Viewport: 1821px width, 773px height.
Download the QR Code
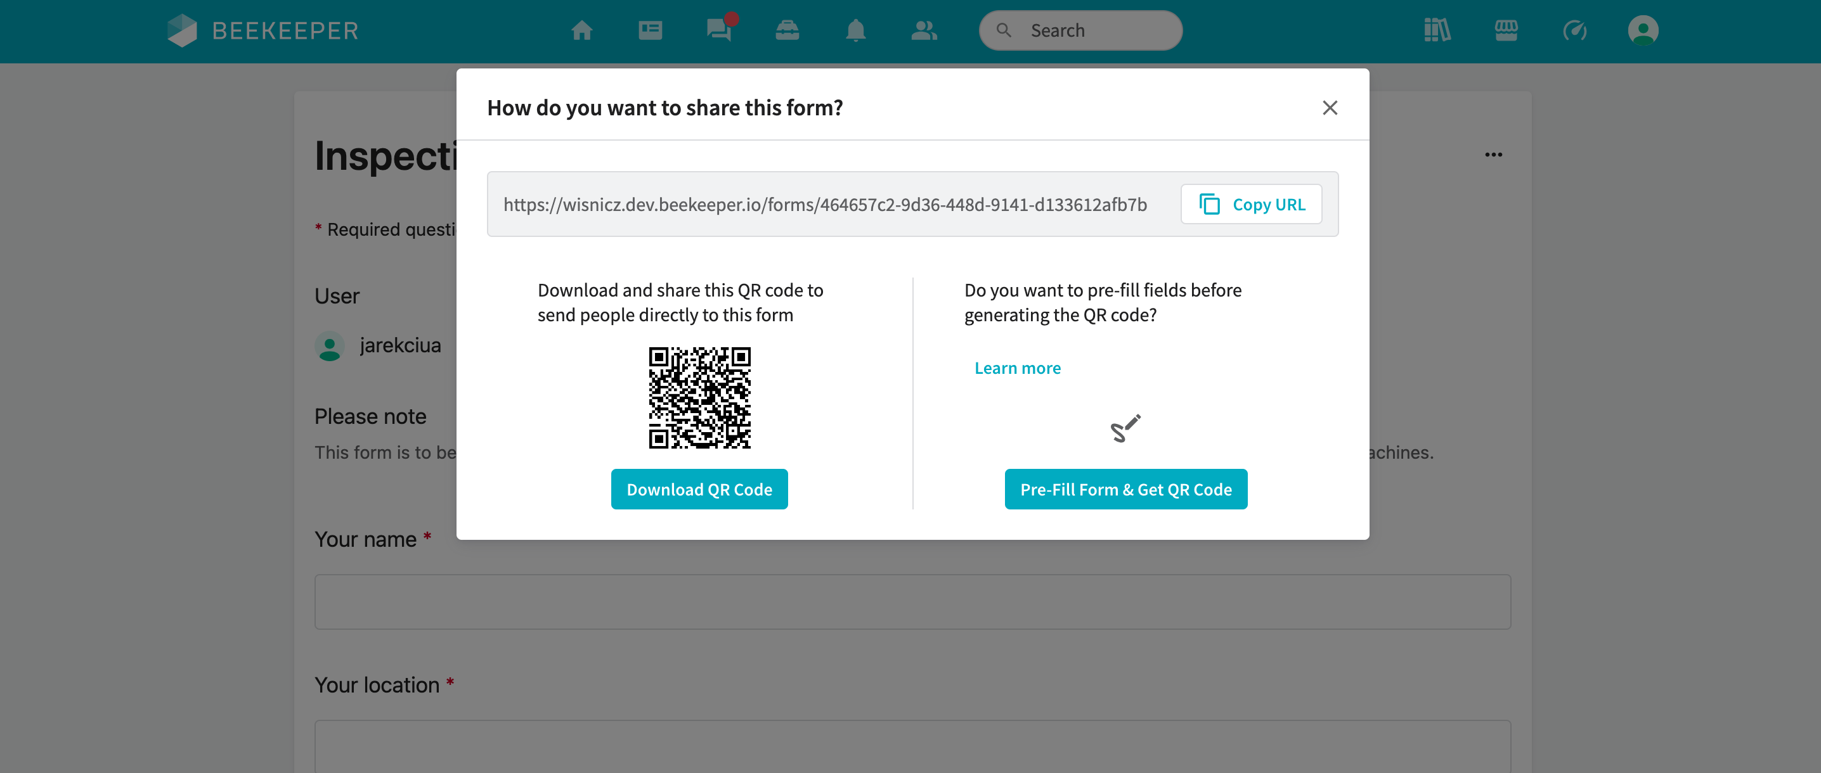[699, 489]
